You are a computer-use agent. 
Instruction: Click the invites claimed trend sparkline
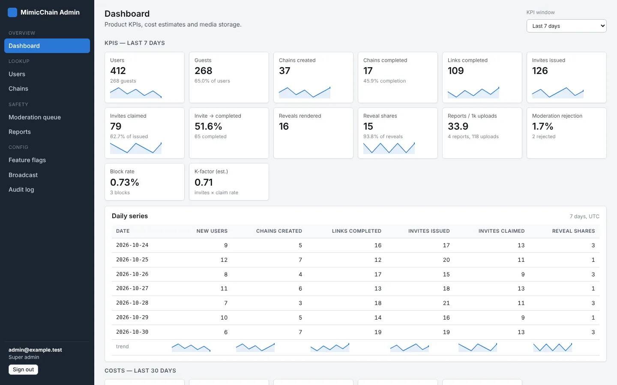click(478, 347)
